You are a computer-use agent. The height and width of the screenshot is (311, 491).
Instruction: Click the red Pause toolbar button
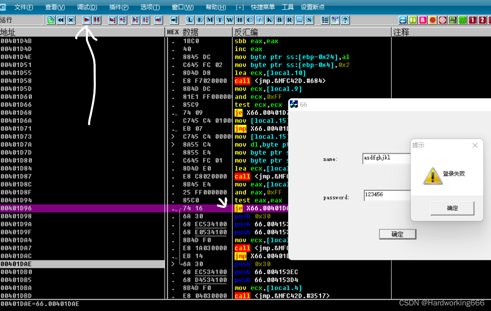tap(97, 20)
